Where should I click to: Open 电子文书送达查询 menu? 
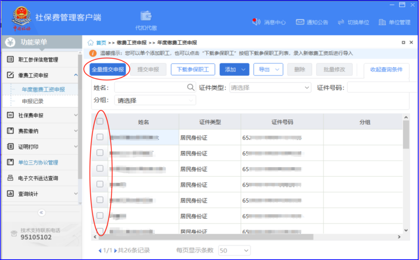pyautogui.click(x=40, y=178)
